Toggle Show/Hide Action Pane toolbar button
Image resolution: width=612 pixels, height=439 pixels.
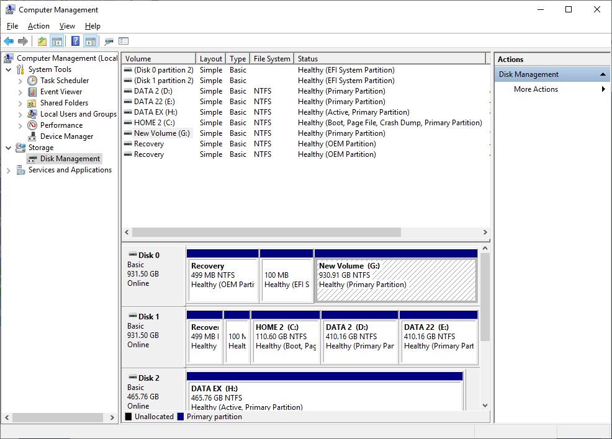pos(91,42)
